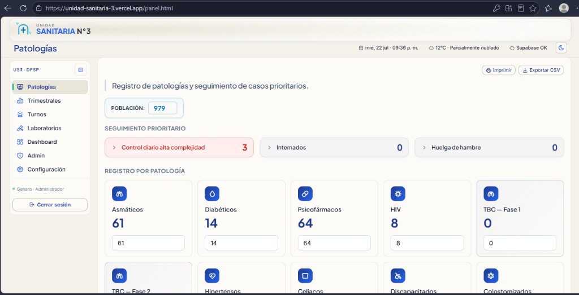Click the Hipertensos heart icon

pos(213,275)
